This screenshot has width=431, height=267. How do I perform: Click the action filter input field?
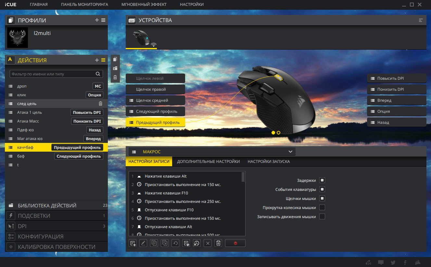tap(52, 74)
